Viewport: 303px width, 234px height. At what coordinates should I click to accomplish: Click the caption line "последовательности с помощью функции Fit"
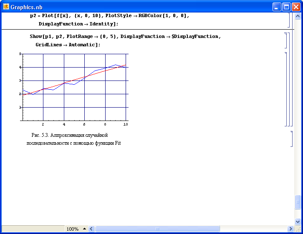[73, 143]
